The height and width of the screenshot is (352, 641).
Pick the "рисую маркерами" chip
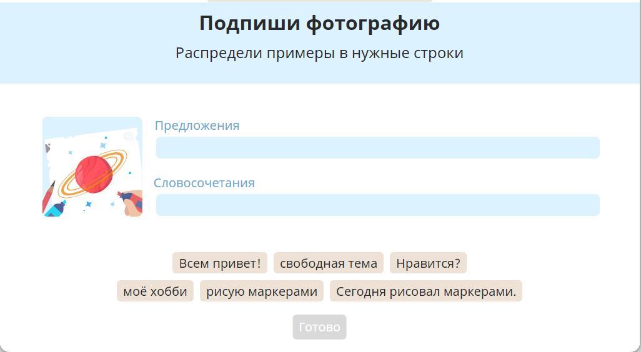[x=262, y=291]
